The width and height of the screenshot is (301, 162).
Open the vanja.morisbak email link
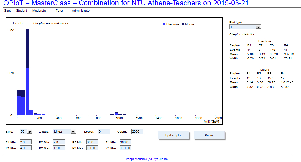click(x=147, y=159)
